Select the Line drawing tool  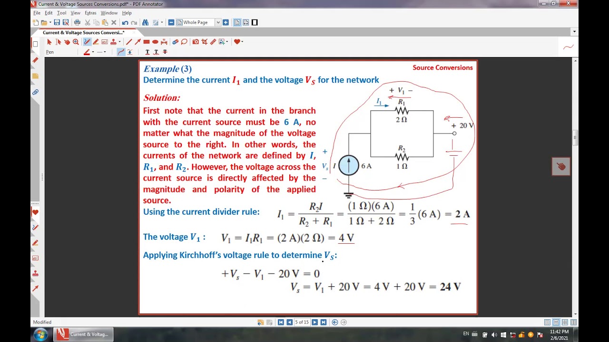(129, 42)
